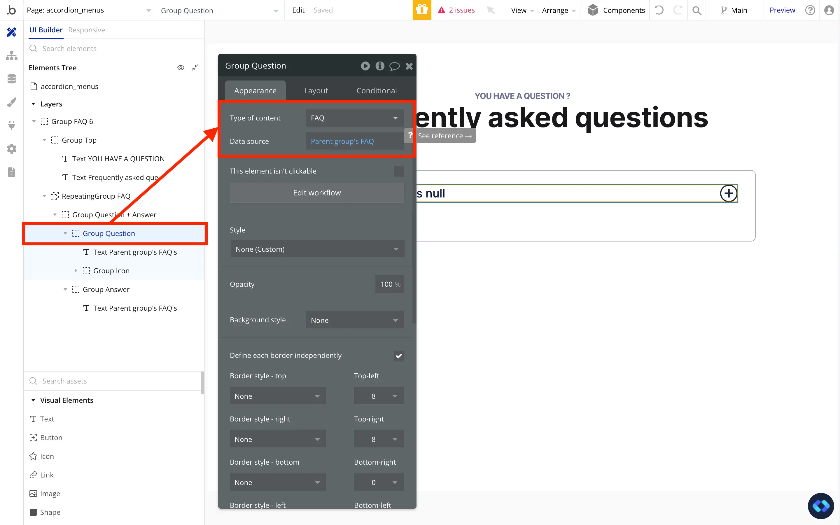Click the gift box icon in top bar
840x525 pixels.
click(422, 10)
